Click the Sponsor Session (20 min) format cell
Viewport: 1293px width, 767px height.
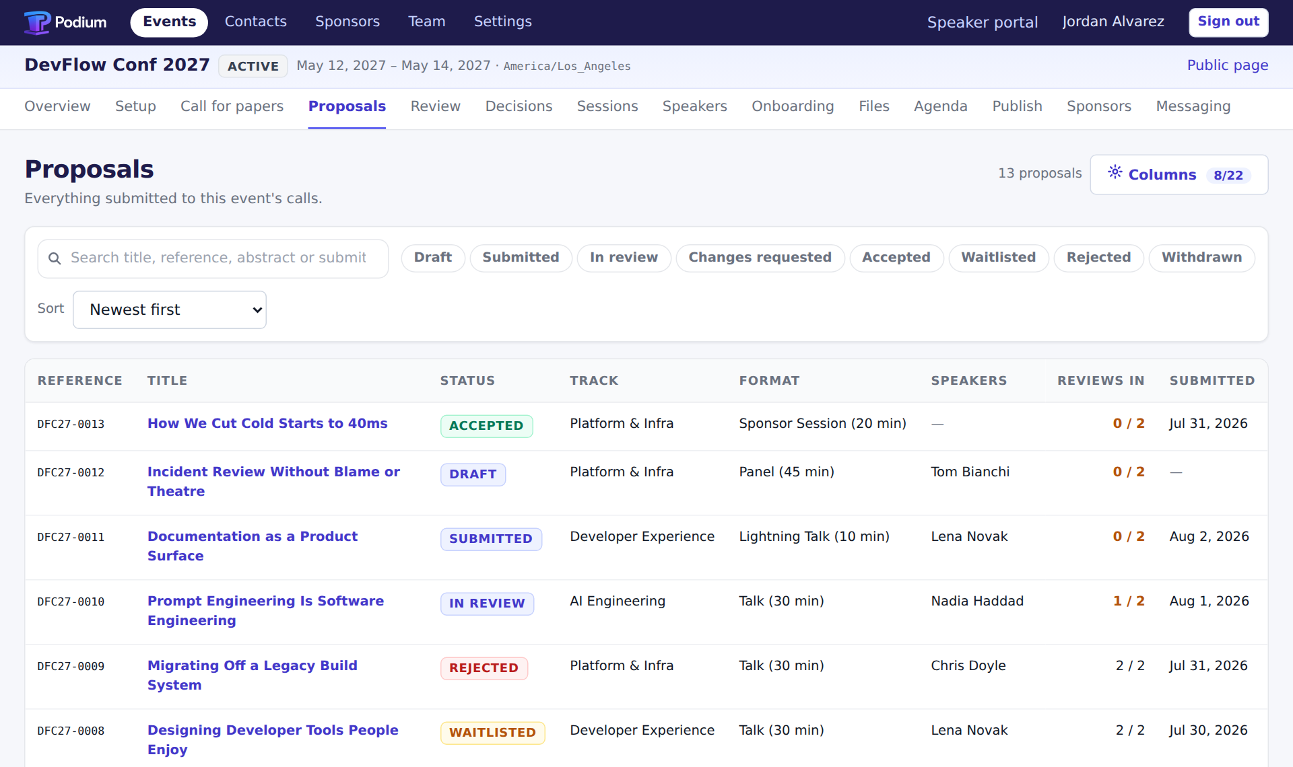tap(822, 424)
